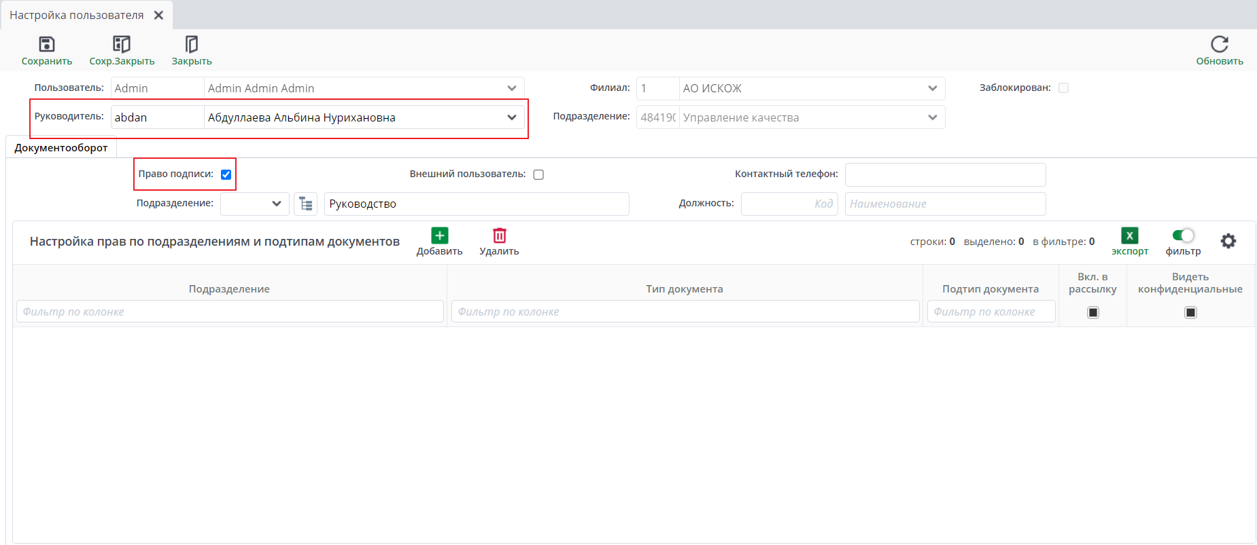Toggle the Видеть конфиденциальные filter checkbox
The width and height of the screenshot is (1257, 545).
coord(1190,312)
